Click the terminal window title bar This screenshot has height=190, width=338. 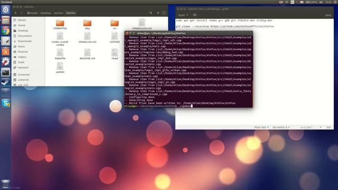click(189, 33)
